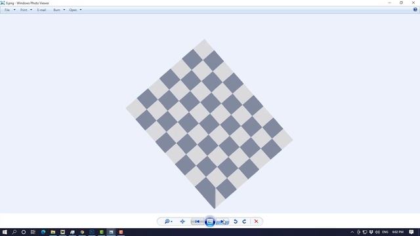Open the orange app on the taskbar
Image resolution: width=420 pixels, height=236 pixels.
[121, 232]
